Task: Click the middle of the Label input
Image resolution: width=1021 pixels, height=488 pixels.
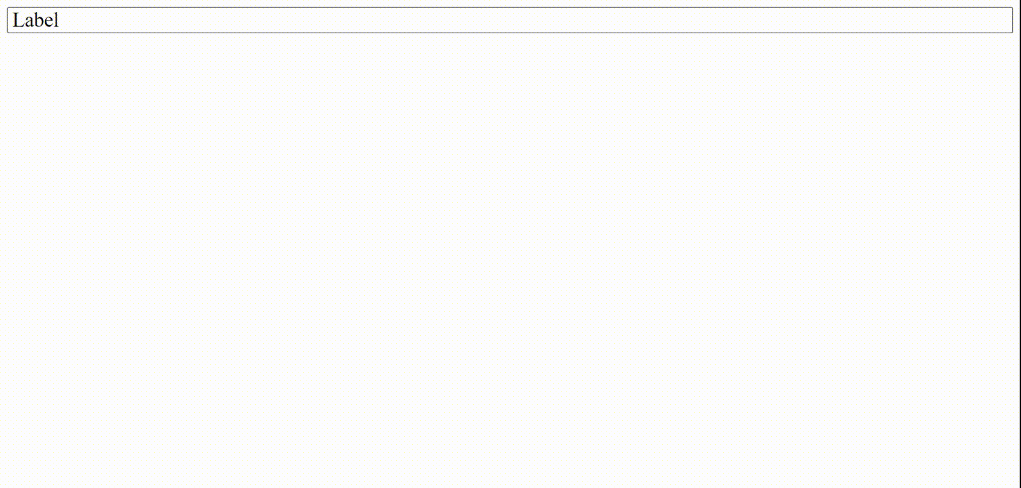Action: [x=510, y=20]
